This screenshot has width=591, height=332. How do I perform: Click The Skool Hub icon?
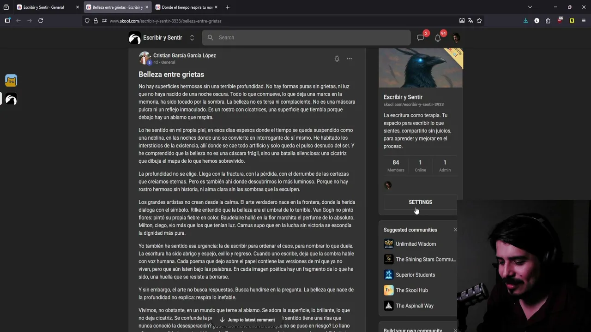click(x=389, y=290)
